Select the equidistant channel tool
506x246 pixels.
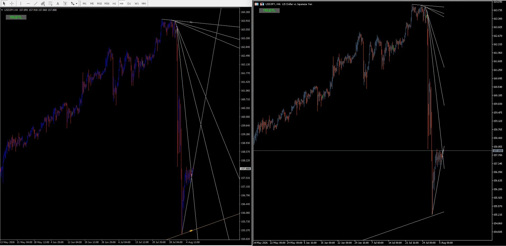click(x=43, y=4)
